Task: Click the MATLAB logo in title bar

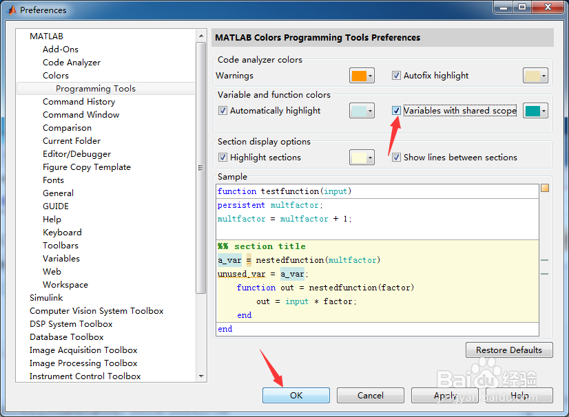Action: coord(12,10)
